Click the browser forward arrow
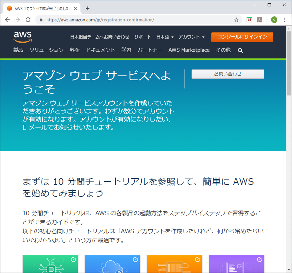 (x=18, y=20)
